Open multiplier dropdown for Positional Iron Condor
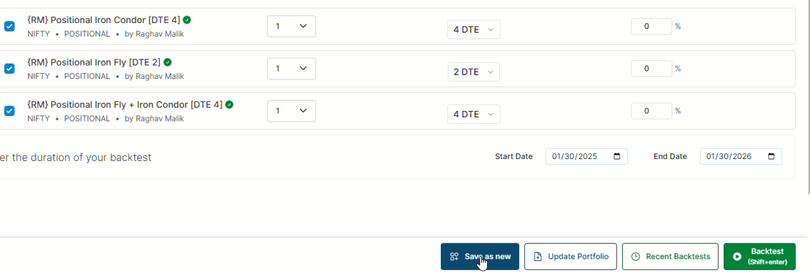Viewport: 810px width, 275px height. 291,26
